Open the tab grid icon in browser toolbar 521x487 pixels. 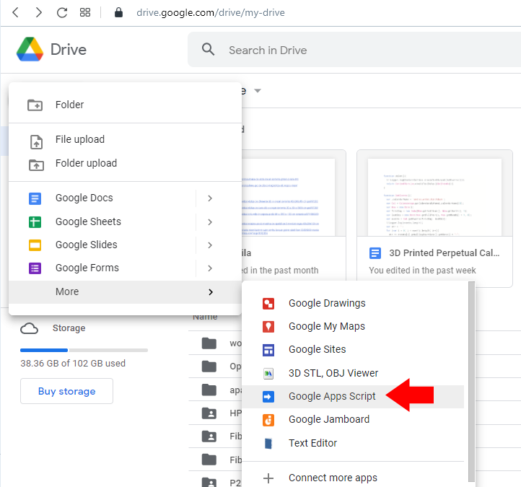coord(85,12)
